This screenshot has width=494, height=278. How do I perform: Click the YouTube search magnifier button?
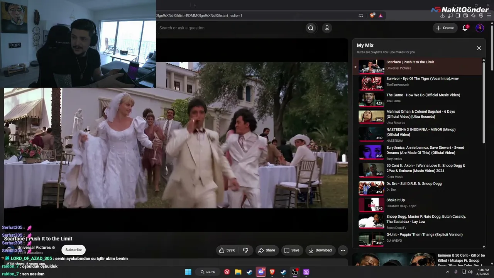[x=311, y=28]
